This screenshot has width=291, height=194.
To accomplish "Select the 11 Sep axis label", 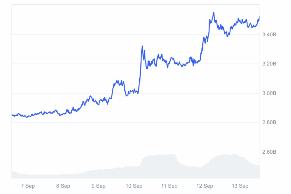I will click(169, 186).
